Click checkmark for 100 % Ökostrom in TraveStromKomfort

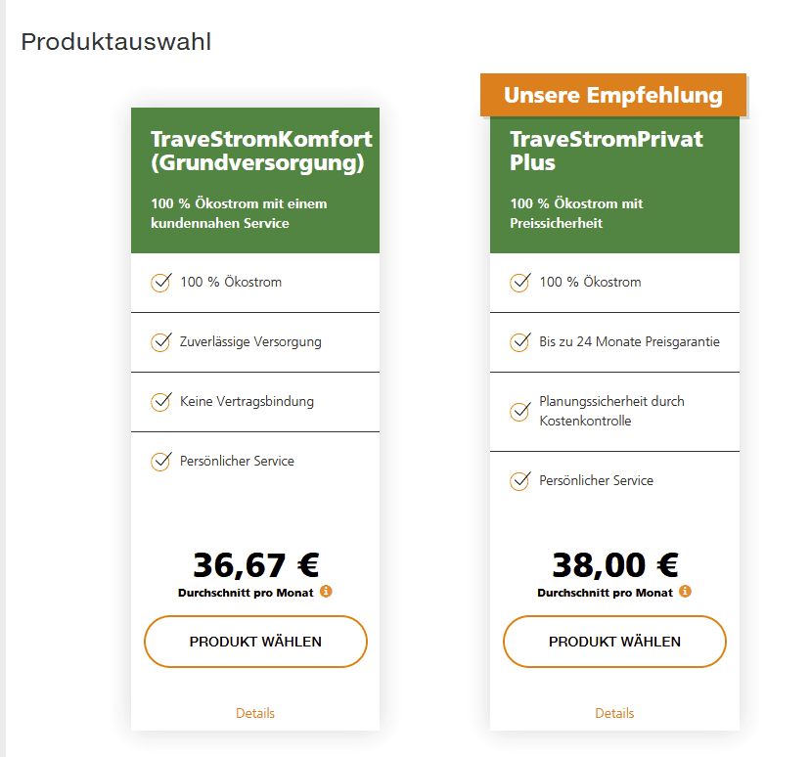(x=161, y=283)
